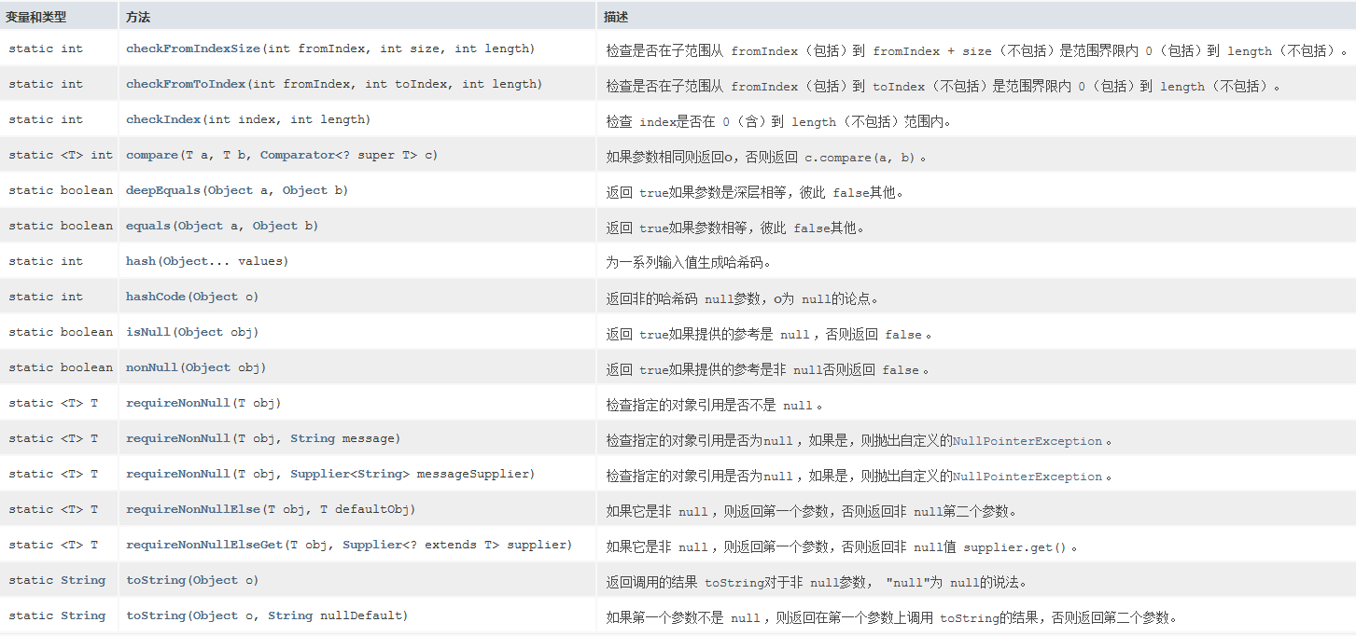Click String return type in nullDefault row
Image resolution: width=1356 pixels, height=636 pixels.
coord(83,615)
